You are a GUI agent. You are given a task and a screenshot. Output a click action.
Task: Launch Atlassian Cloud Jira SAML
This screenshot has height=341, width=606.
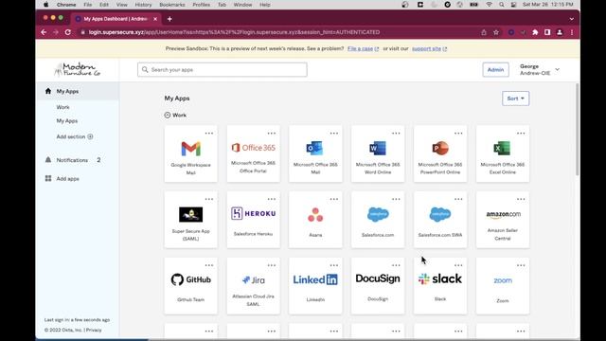coord(253,286)
